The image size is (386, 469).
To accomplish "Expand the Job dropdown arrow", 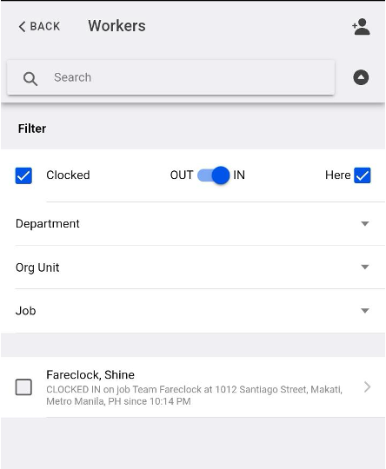I will [x=365, y=311].
